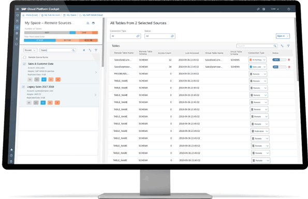Click the red cancel icon in SalesDataCurre row
Viewport: 308px width, 199px height.
(x=289, y=60)
